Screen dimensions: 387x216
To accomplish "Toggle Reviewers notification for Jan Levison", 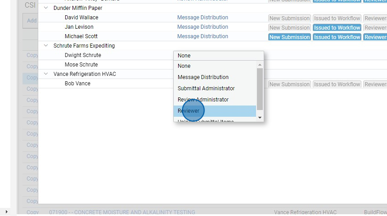I will [x=375, y=27].
